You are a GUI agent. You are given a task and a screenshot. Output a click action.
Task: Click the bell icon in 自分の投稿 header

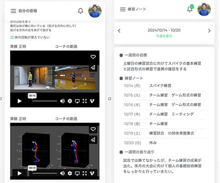tap(80, 11)
